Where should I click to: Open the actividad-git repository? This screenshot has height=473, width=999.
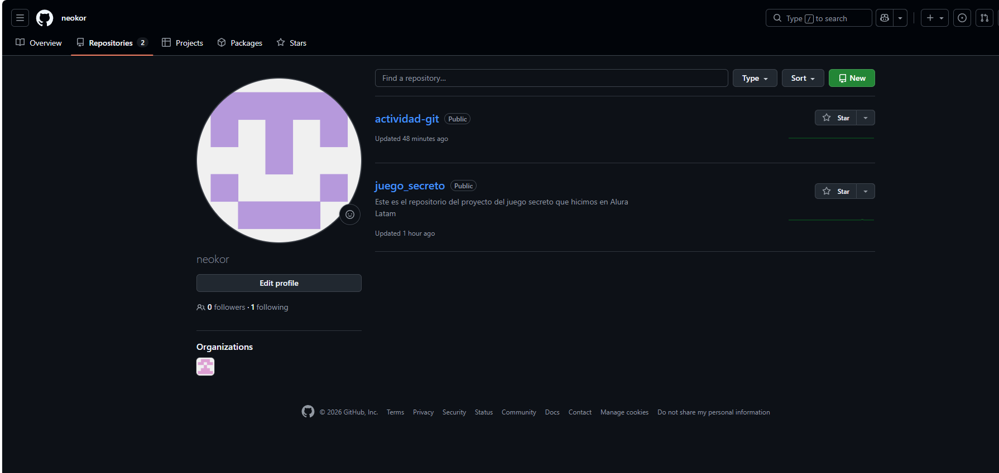[407, 119]
